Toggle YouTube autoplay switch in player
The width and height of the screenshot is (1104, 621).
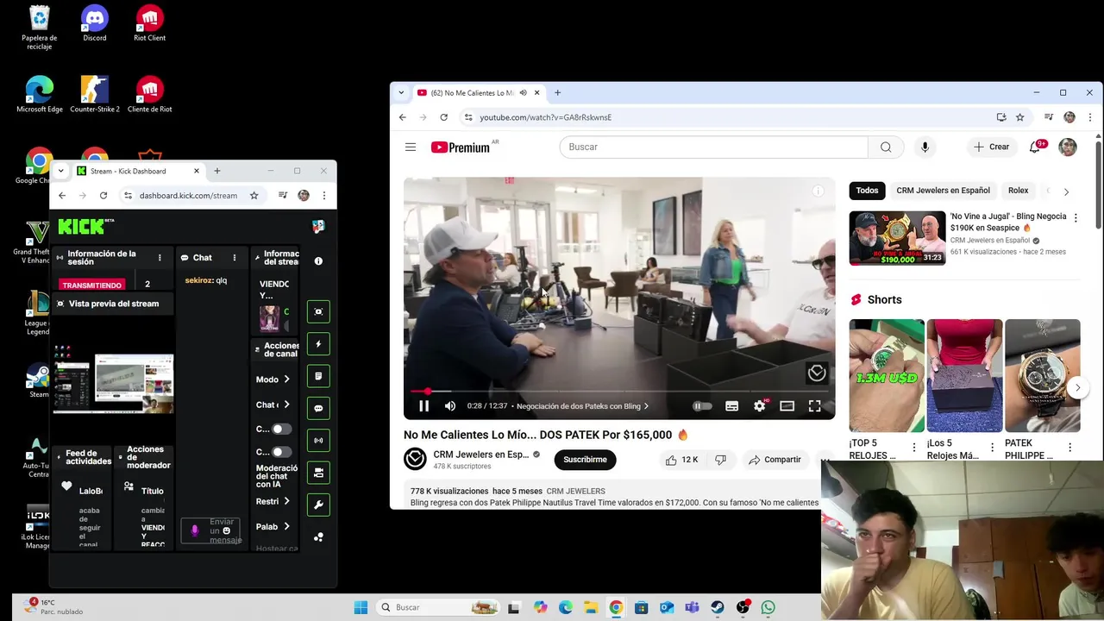pyautogui.click(x=703, y=406)
